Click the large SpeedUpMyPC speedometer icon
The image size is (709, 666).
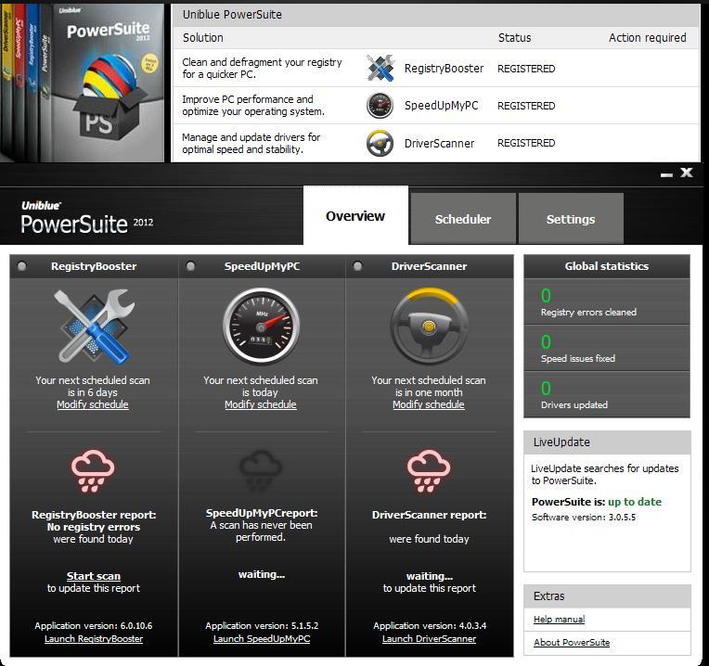[262, 327]
